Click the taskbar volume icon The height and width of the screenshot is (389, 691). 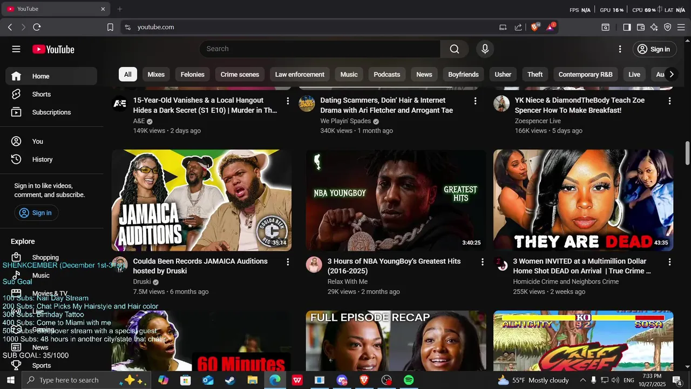615,380
